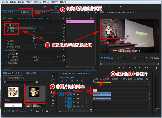
Task: Step forward one frame
Action: pos(135,68)
